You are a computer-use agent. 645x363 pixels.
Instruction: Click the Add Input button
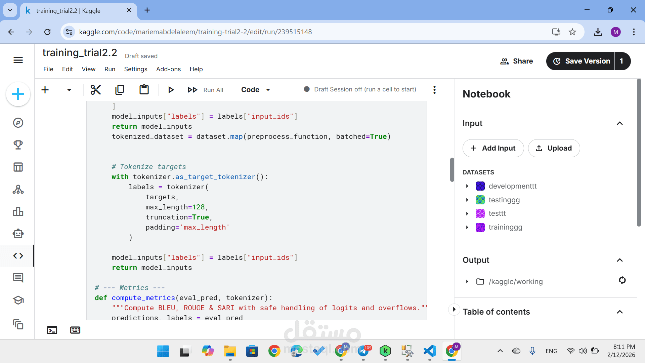[x=493, y=148]
